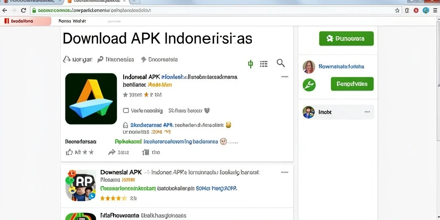Click the Indonesia filter link

click(x=116, y=59)
